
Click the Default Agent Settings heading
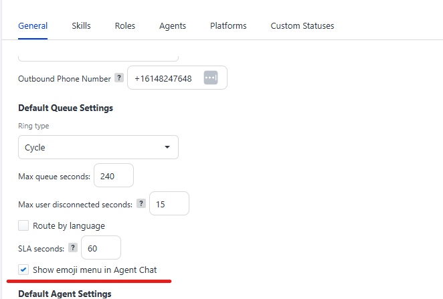tap(65, 294)
